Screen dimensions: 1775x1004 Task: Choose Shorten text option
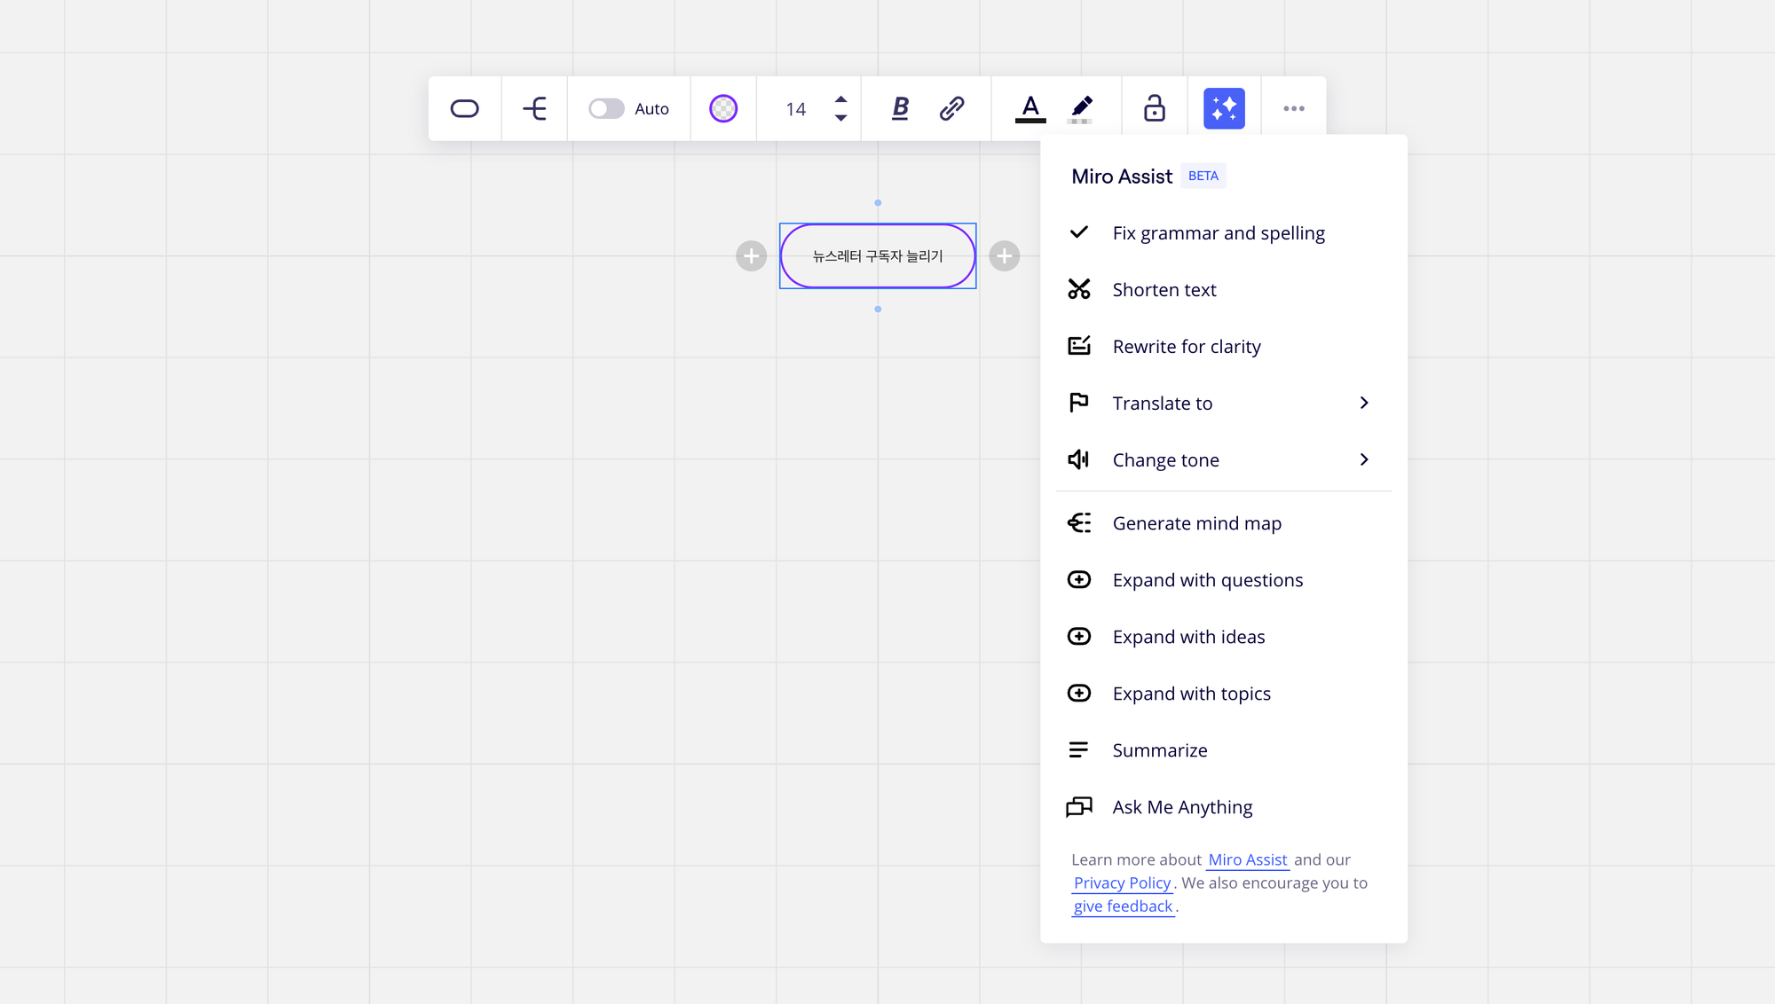click(x=1223, y=289)
